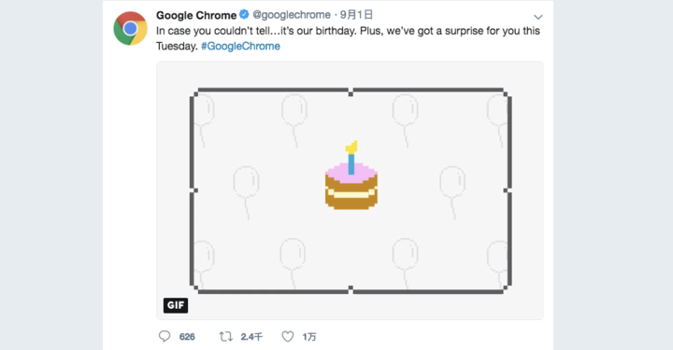Image resolution: width=673 pixels, height=350 pixels.
Task: Click the pixel birthday cake
Action: 351,175
